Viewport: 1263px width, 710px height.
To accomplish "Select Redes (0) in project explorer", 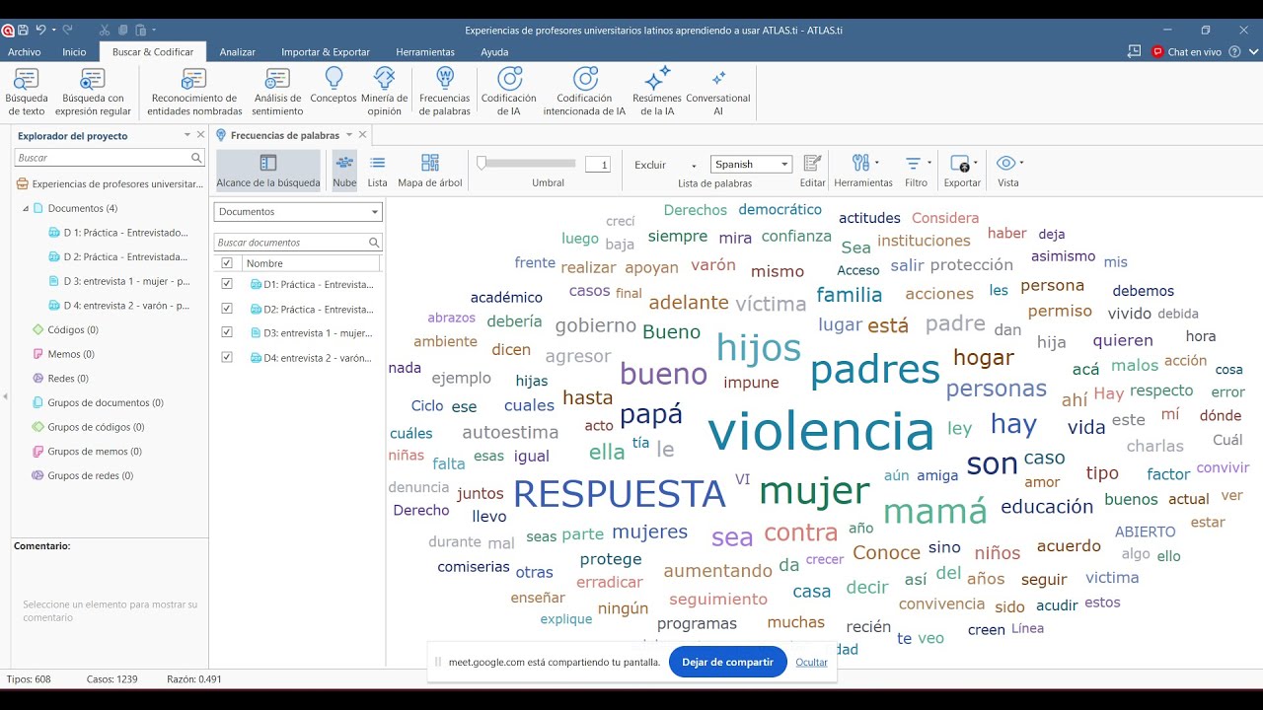I will coord(60,378).
